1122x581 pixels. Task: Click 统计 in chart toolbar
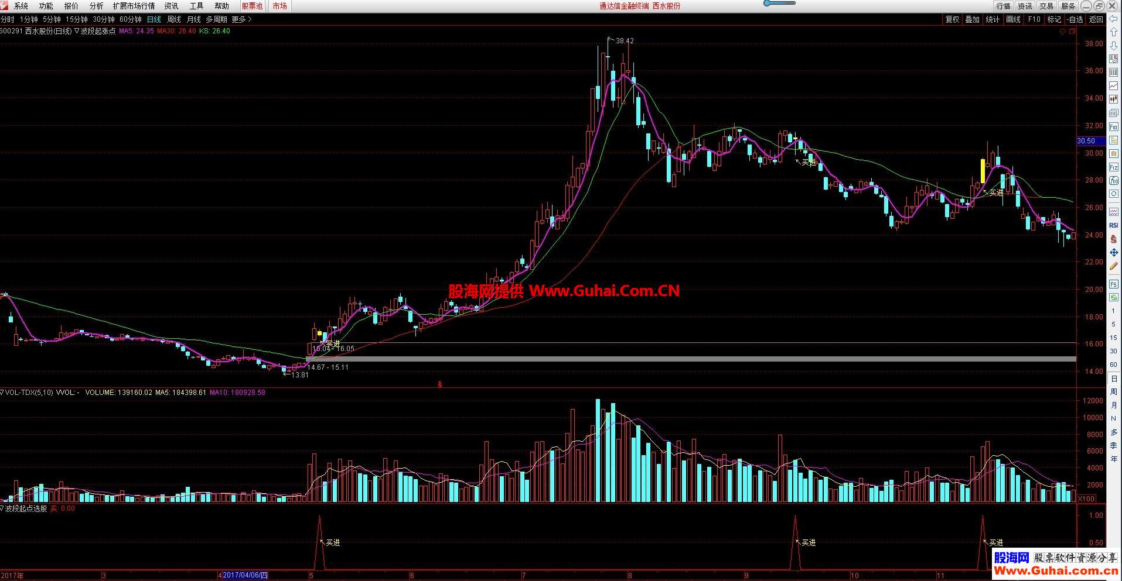pyautogui.click(x=993, y=19)
